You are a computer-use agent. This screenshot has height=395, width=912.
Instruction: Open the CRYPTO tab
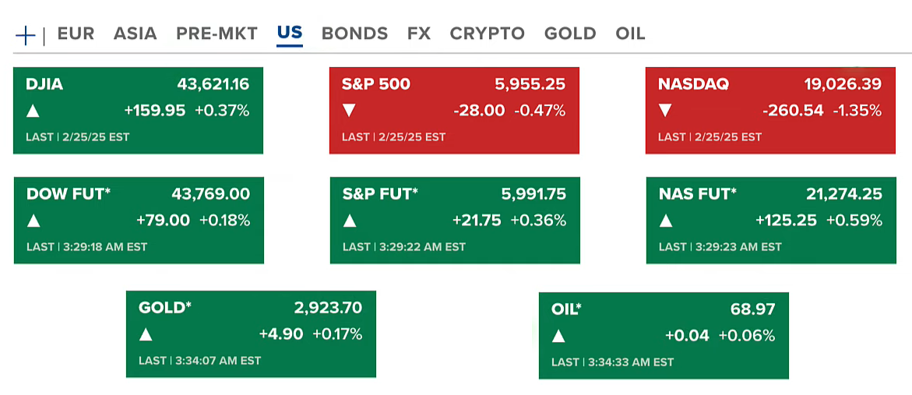pos(487,34)
